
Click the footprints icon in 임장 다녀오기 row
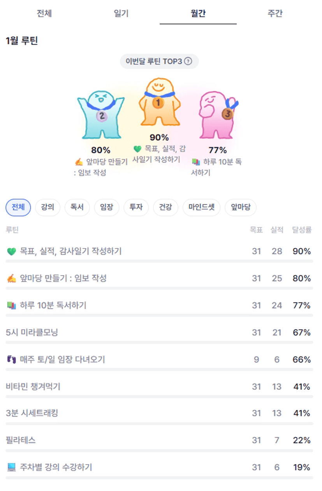11,359
